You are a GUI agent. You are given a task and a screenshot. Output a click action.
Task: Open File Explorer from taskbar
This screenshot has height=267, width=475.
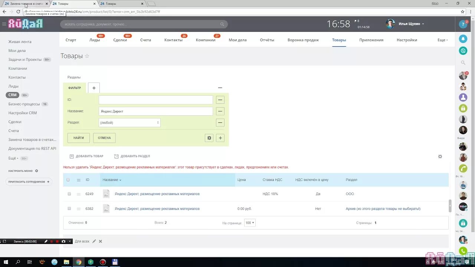[x=66, y=262]
